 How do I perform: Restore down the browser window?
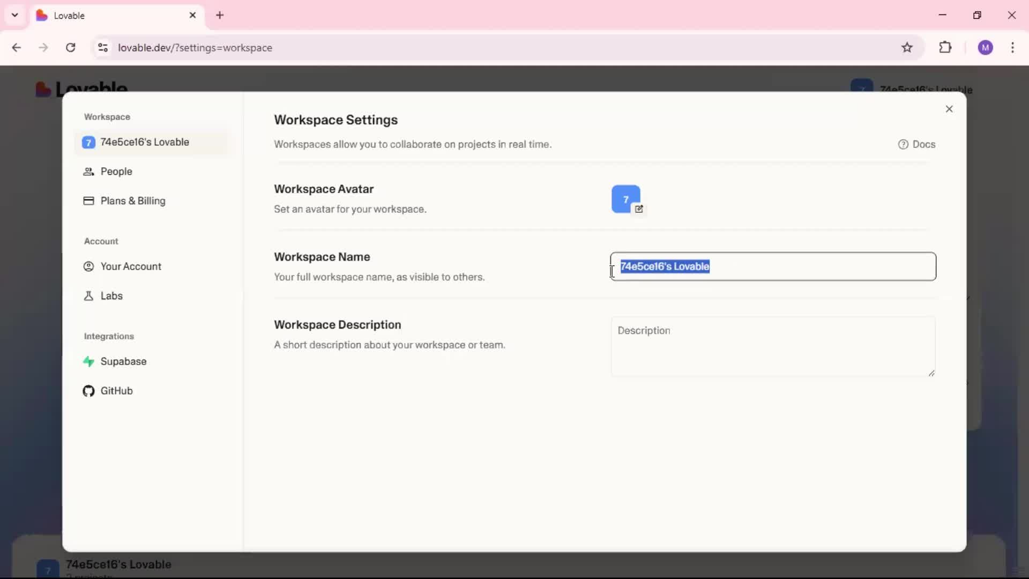click(x=977, y=15)
